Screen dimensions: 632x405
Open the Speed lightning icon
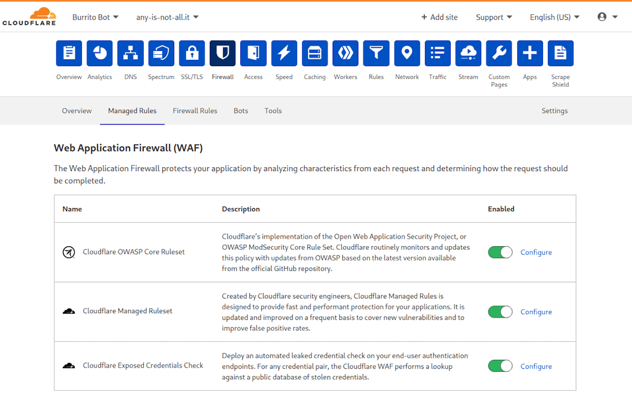pos(284,53)
